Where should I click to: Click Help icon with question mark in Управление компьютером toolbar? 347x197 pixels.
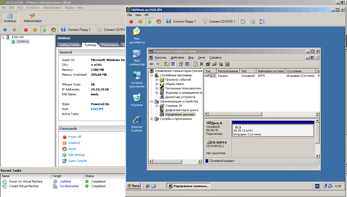[181, 64]
